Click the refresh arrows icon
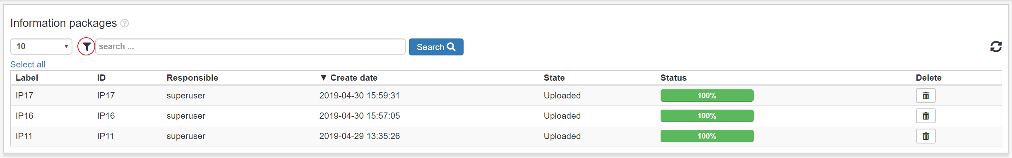Viewport: 1012px width, 158px height. click(x=996, y=47)
